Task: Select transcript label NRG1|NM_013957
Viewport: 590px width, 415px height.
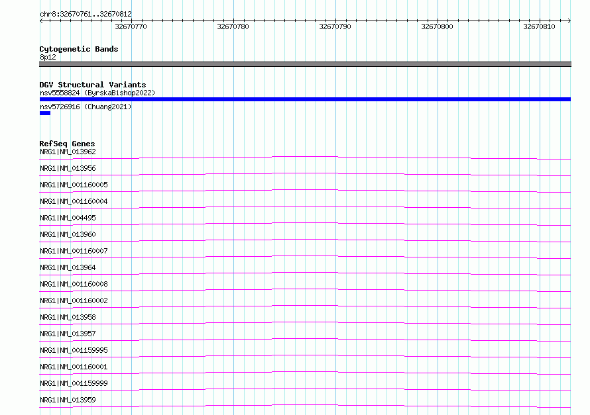Action: point(68,334)
